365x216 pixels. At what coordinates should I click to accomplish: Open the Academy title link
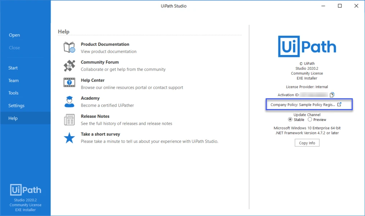click(x=90, y=98)
